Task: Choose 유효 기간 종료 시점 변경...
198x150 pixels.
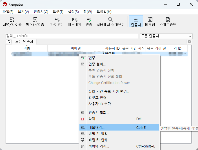Action: click(119, 91)
